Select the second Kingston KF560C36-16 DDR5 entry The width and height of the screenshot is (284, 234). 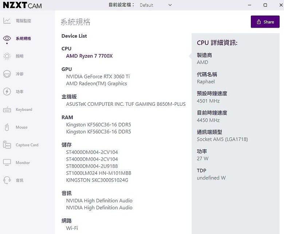tap(98, 132)
